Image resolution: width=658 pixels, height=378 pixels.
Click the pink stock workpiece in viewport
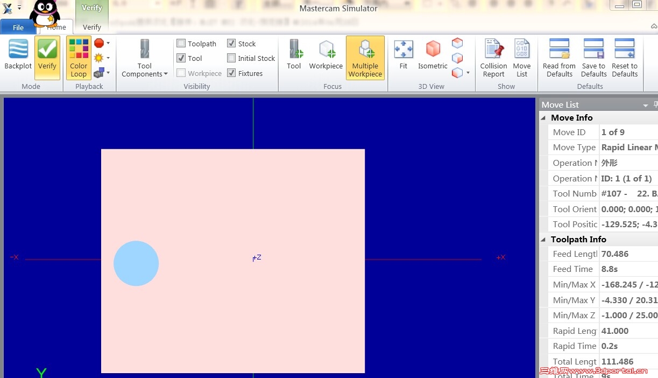[233, 261]
